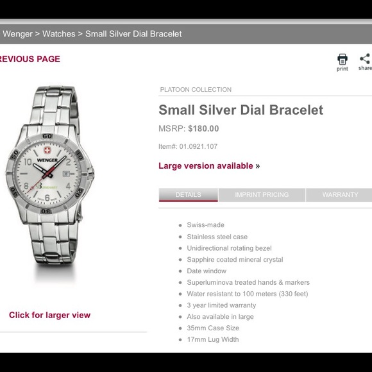Click the Swiss-made bullet item

click(205, 225)
